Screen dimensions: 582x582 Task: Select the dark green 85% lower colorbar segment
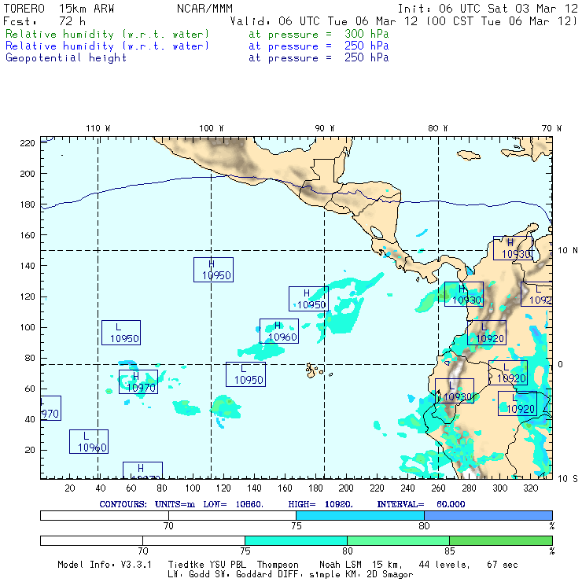click(500, 540)
